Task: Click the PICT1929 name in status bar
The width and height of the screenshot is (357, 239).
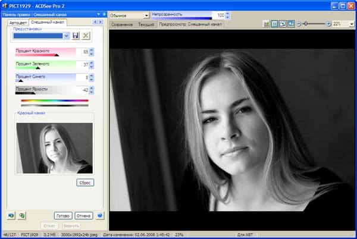Action: (30, 235)
